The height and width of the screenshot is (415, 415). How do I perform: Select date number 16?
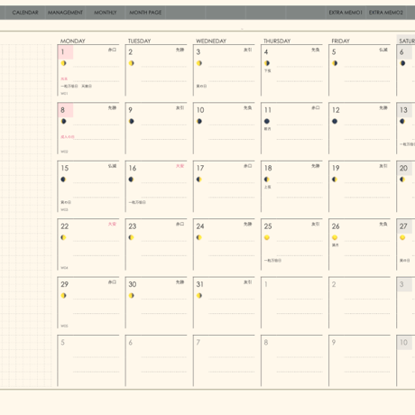coord(133,168)
